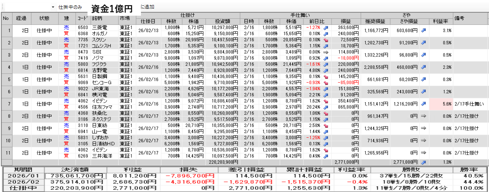Click the blue arrow beside the 2,771,000円 spread total
489x192 pixels.
pyautogui.click(x=423, y=162)
